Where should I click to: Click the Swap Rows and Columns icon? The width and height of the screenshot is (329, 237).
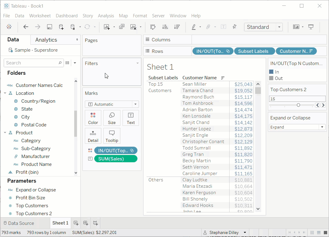coord(153,27)
